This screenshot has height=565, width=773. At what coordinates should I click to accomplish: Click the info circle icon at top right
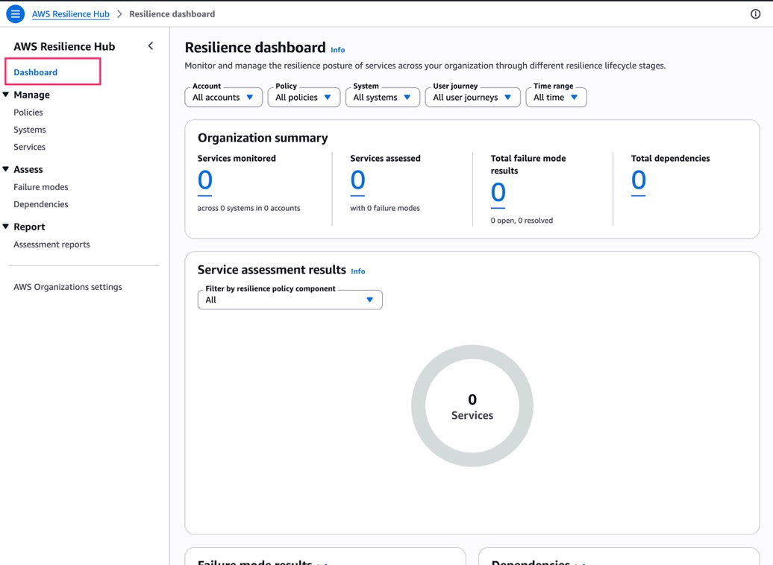755,14
